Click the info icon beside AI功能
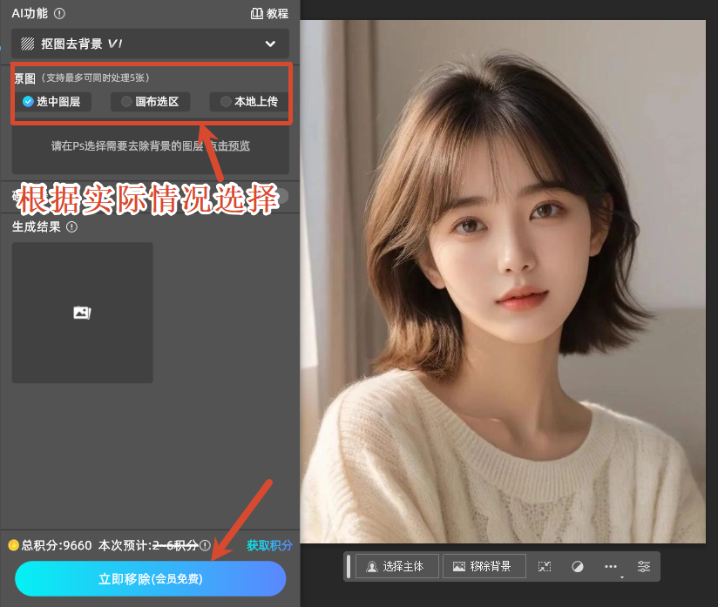The height and width of the screenshot is (607, 718). pos(58,14)
